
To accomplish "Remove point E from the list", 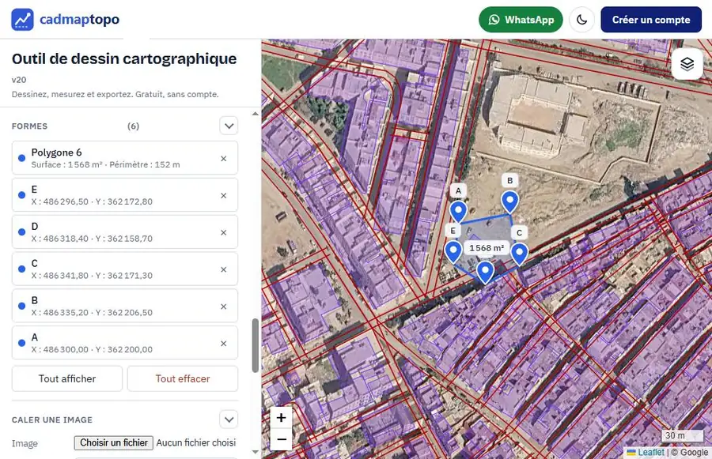I will coord(223,195).
